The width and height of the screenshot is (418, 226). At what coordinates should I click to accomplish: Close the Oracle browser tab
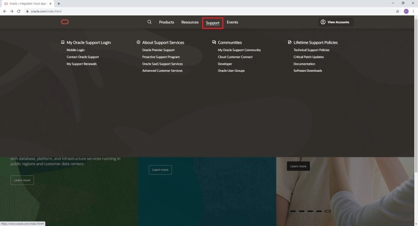click(50, 4)
